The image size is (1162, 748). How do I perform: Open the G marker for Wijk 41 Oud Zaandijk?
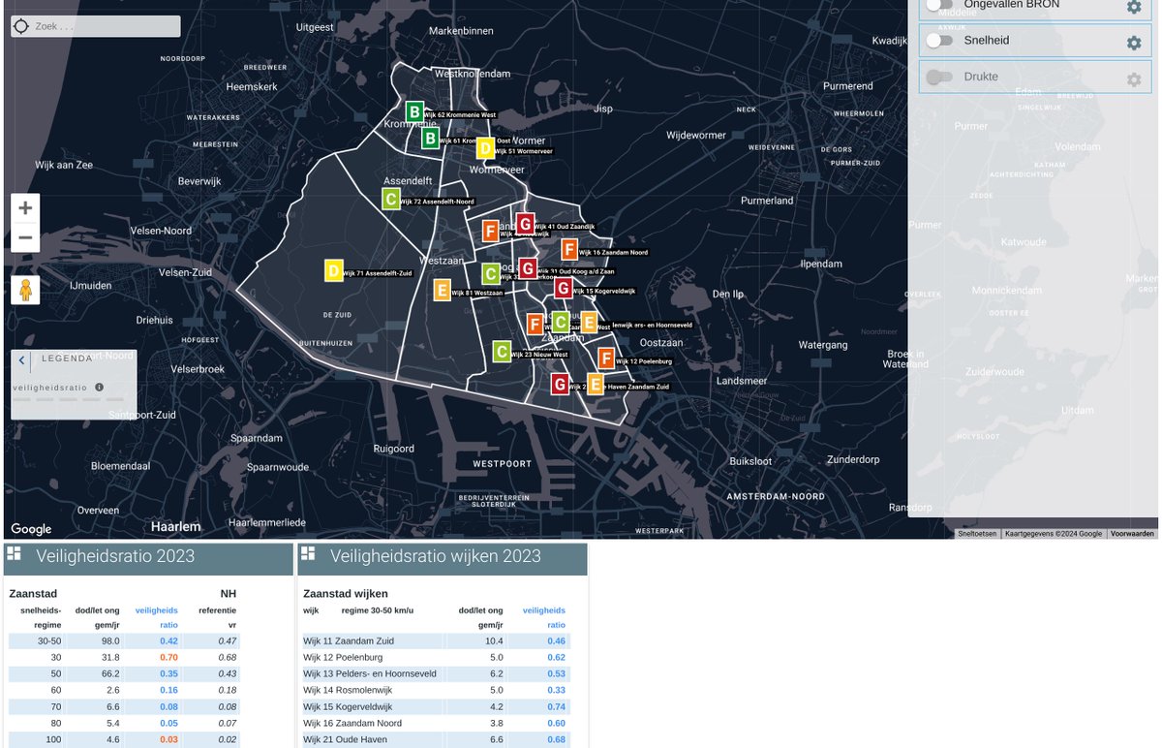(x=525, y=224)
